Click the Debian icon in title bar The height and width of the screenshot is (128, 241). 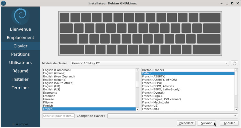(3, 3)
